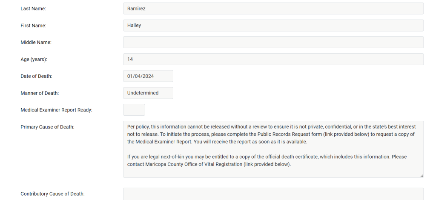Click the "Medical Examiner Report Ready:" label
The image size is (436, 200).
pyautogui.click(x=56, y=110)
